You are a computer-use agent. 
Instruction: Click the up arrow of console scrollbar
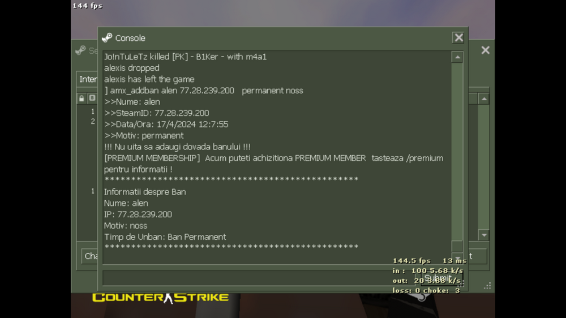(457, 57)
